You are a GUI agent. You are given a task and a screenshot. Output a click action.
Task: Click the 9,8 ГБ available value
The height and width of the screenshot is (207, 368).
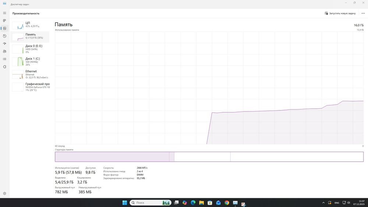point(91,172)
